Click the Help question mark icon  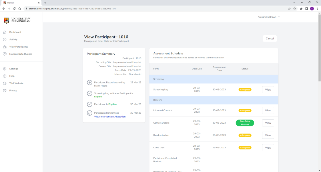(x=5, y=76)
